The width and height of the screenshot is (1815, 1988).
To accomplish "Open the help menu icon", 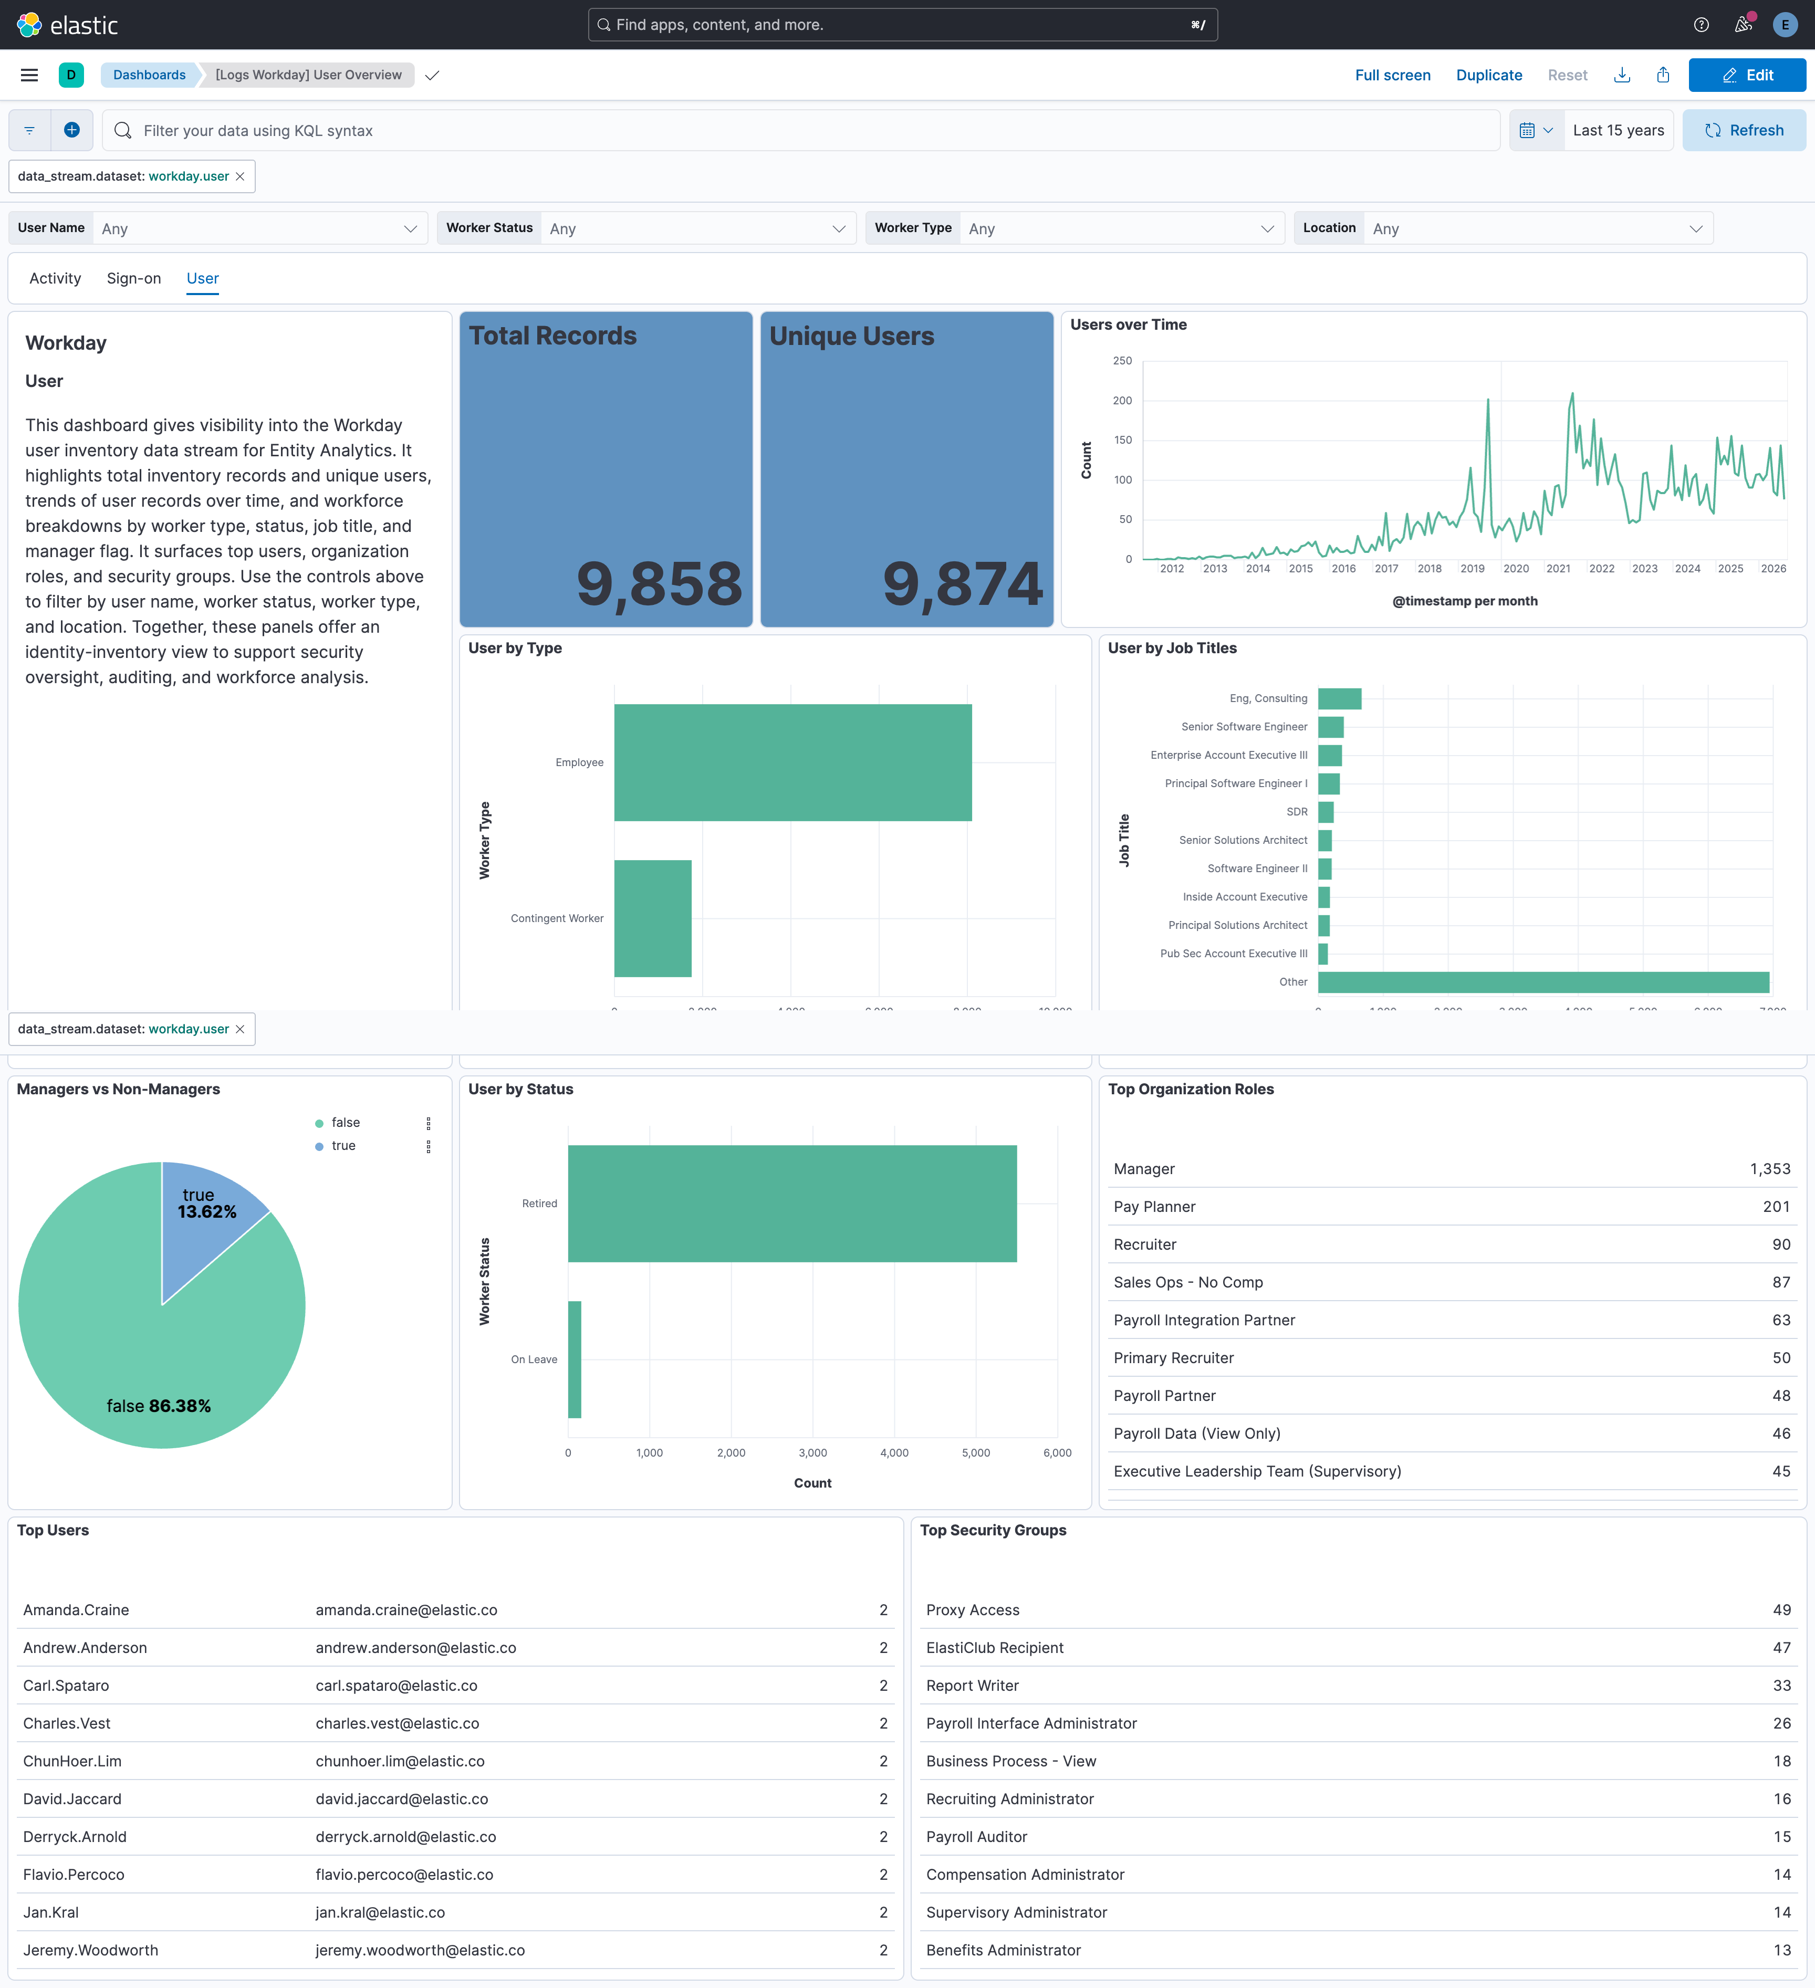I will [x=1702, y=25].
